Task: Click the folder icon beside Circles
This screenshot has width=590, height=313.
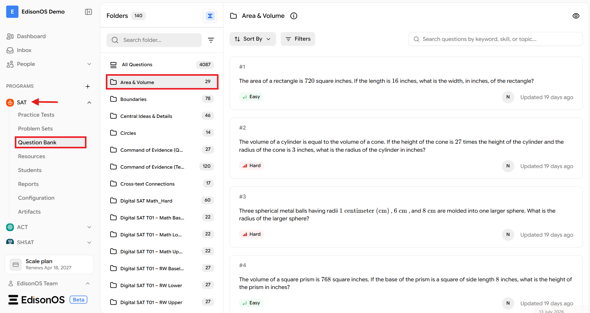Action: point(114,133)
